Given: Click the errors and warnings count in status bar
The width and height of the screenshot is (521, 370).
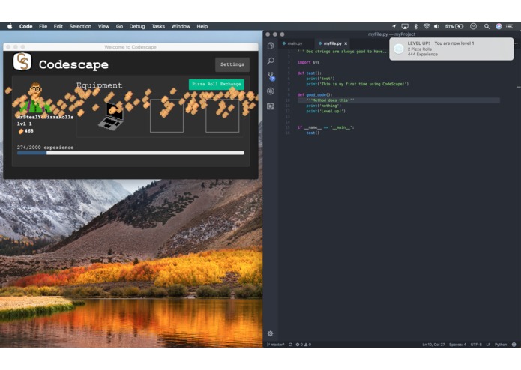Looking at the screenshot, I should 304,345.
